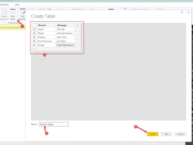Select row header number 1
The image size is (193, 145).
34,29
